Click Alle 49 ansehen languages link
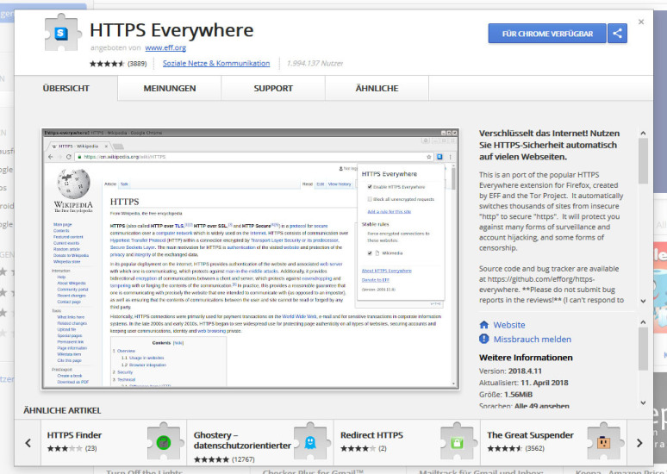 pyautogui.click(x=541, y=406)
